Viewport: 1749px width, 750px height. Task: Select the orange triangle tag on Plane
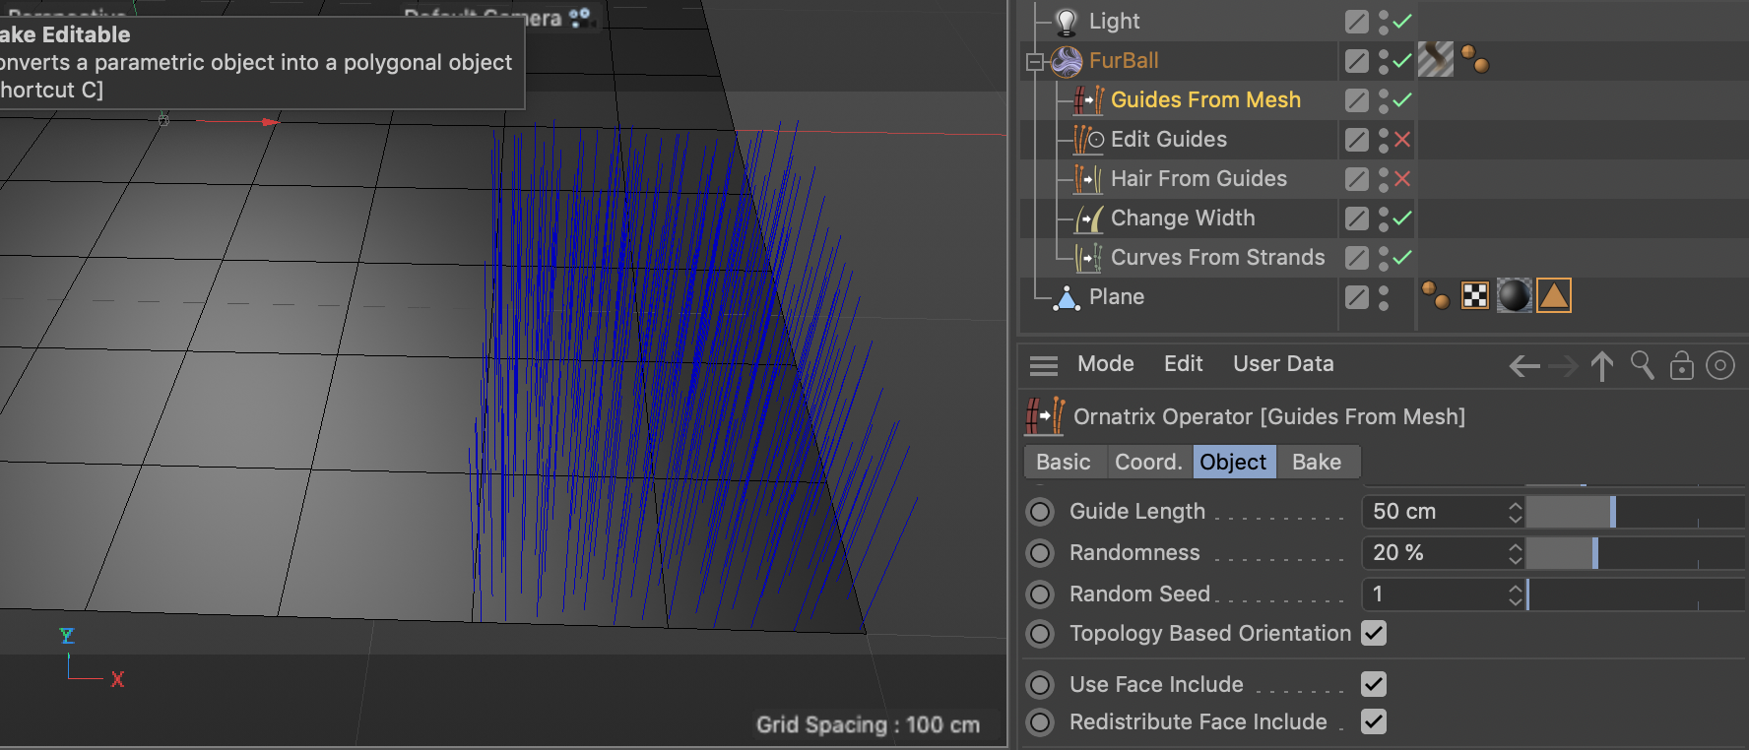coord(1553,295)
